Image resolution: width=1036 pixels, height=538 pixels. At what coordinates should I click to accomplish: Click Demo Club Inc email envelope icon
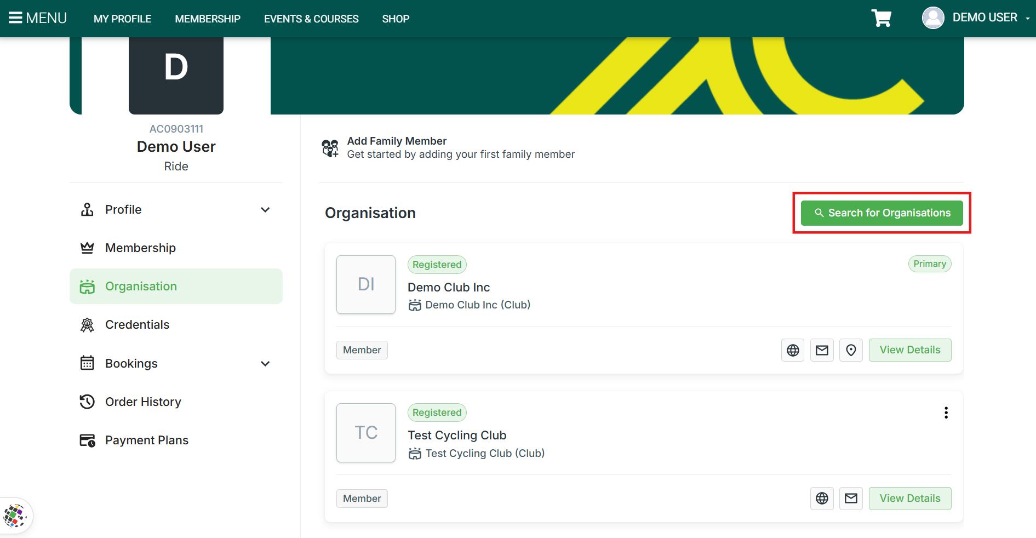point(822,350)
